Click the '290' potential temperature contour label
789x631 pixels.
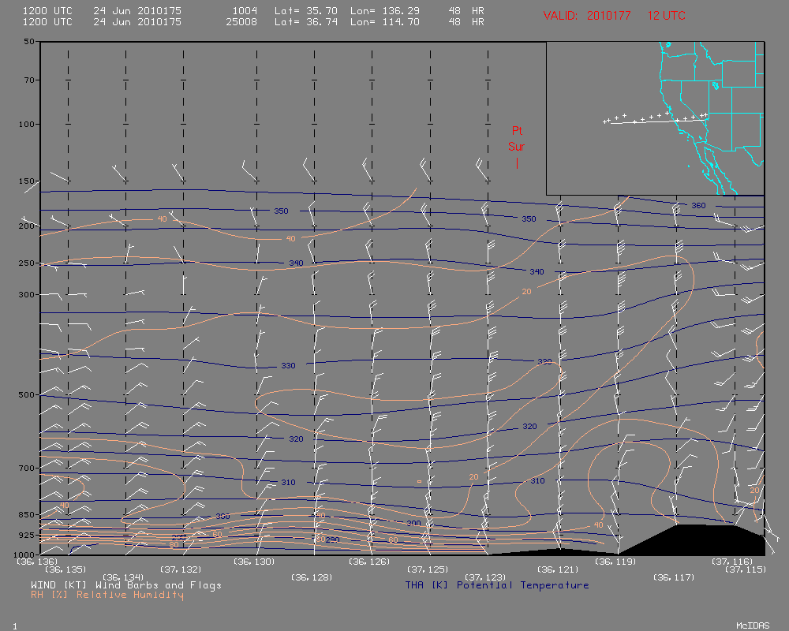tap(332, 540)
